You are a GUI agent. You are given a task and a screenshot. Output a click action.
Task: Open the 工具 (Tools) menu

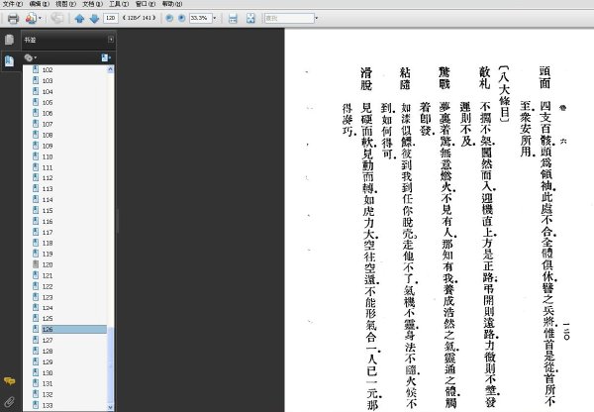pos(119,4)
